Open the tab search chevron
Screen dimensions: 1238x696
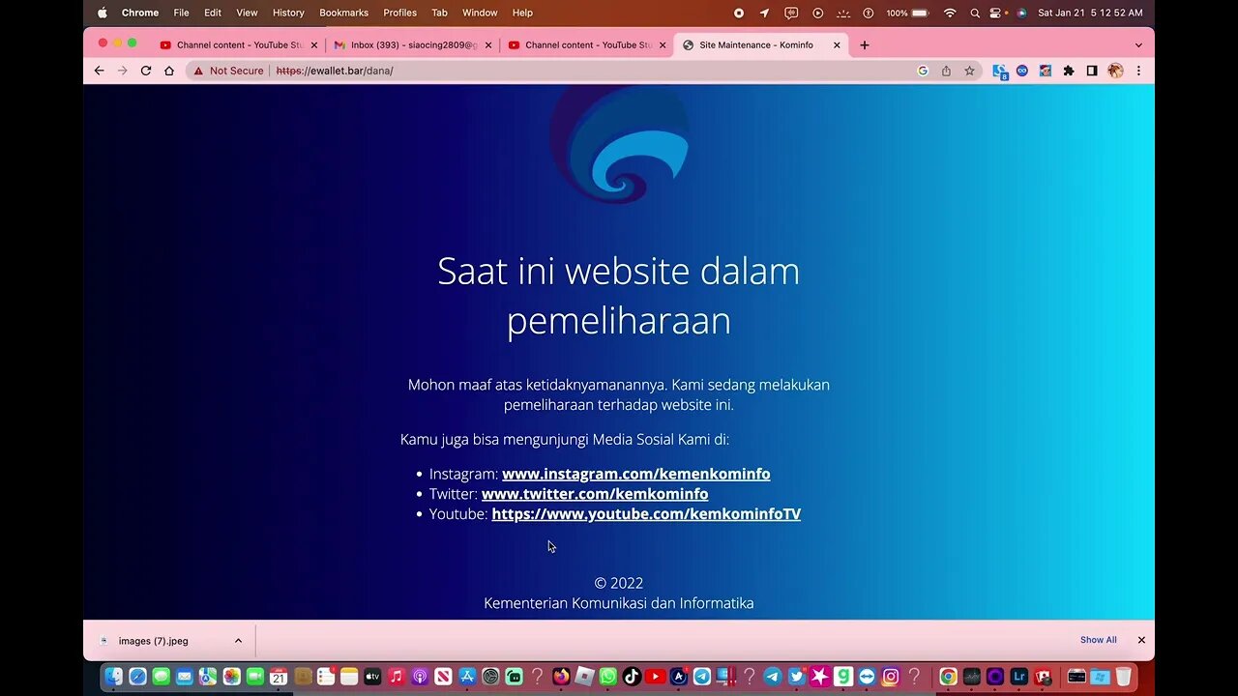coord(1138,44)
